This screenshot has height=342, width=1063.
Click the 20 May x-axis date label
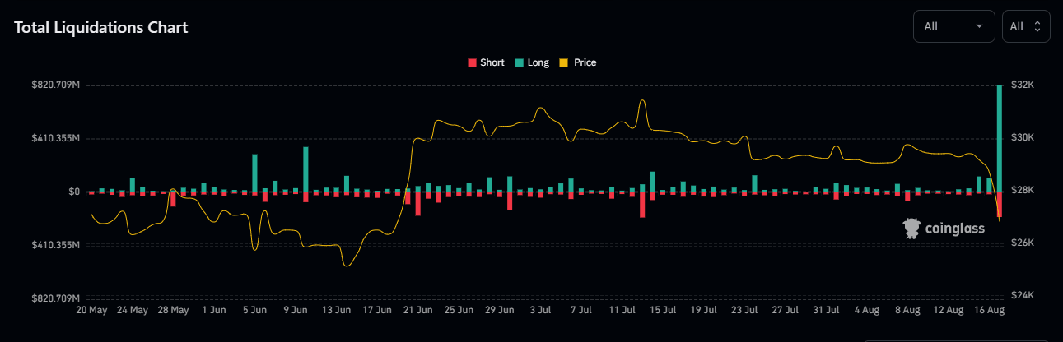(91, 311)
